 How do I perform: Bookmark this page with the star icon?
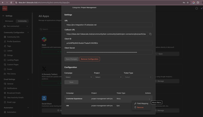click(x=188, y=3)
